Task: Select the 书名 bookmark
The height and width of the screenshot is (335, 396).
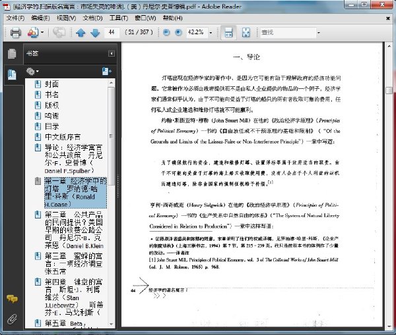Action: (51, 95)
